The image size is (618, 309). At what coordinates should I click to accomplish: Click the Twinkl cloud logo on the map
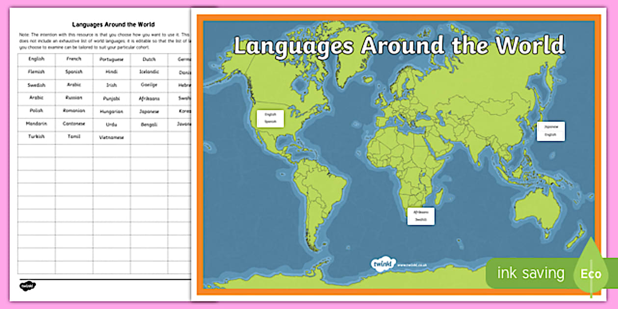(x=382, y=264)
